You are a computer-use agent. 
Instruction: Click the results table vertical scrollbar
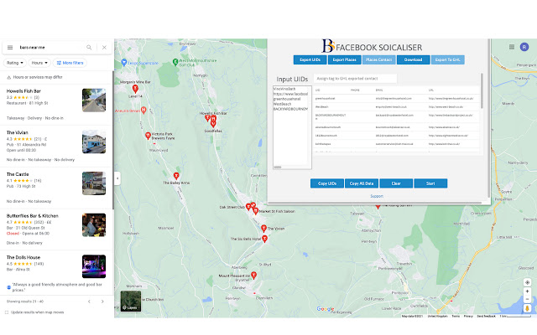(482, 109)
